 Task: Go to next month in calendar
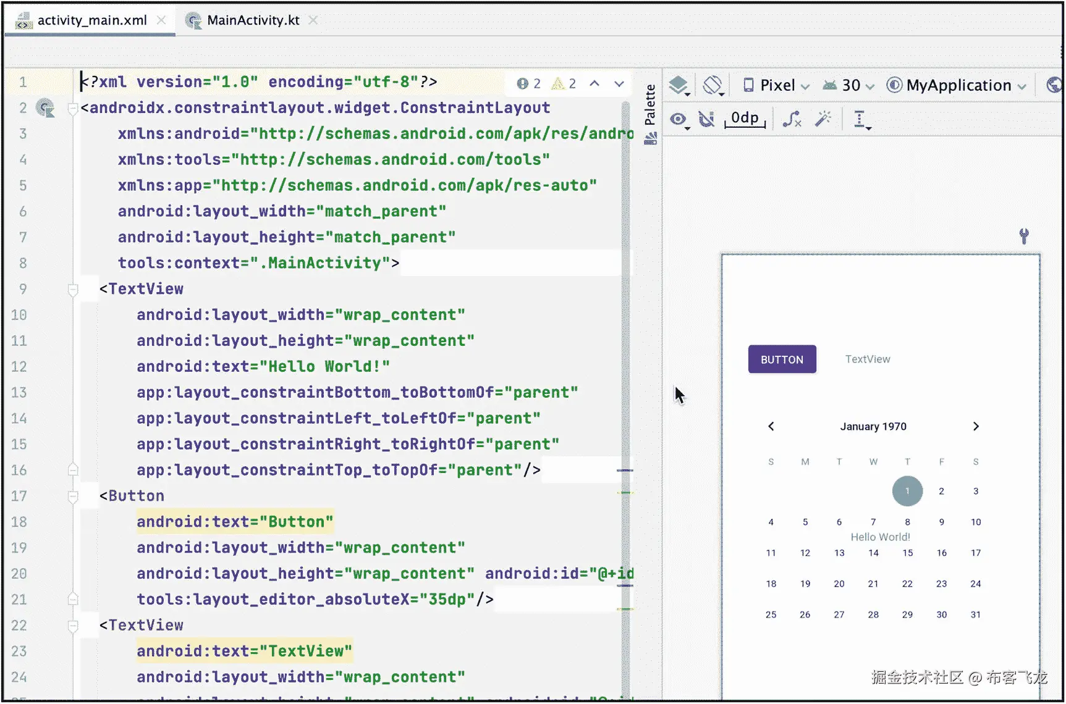coord(976,427)
